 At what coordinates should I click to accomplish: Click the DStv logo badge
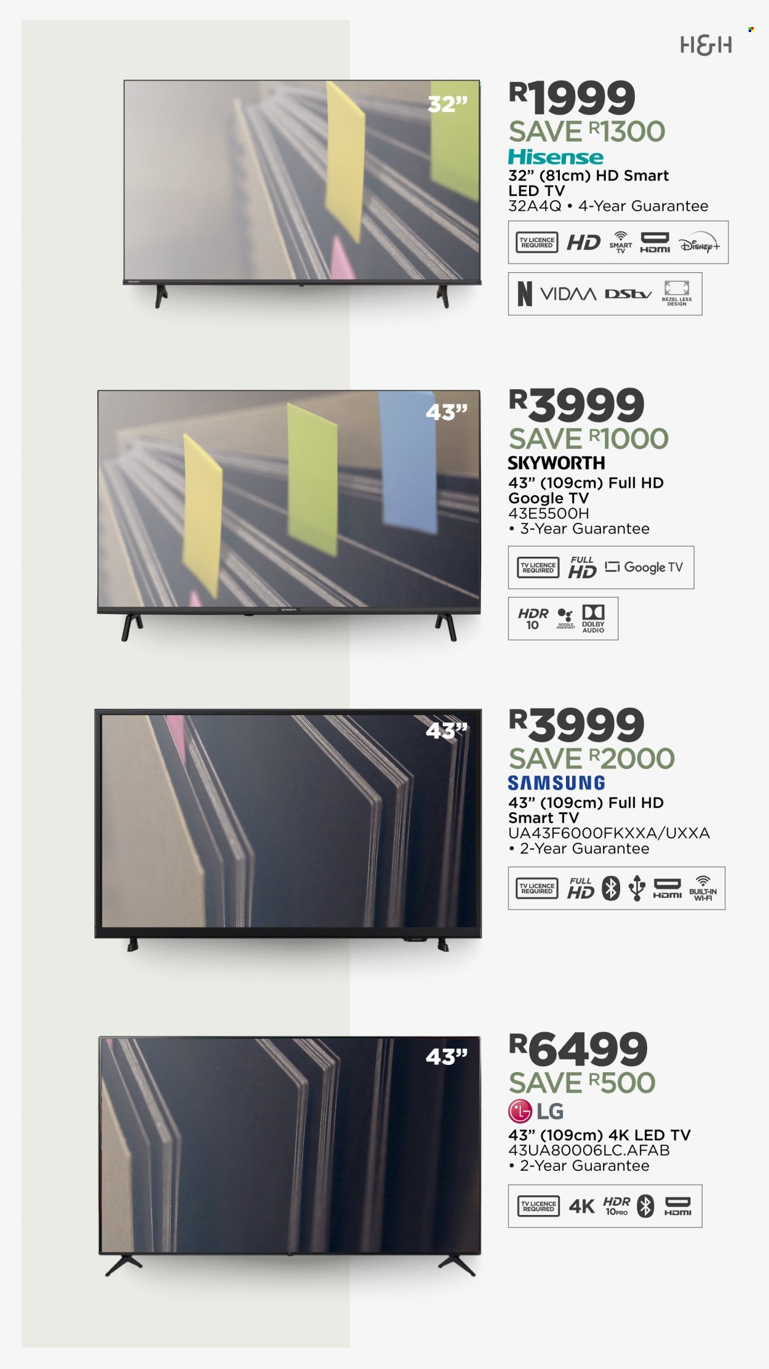pyautogui.click(x=628, y=294)
